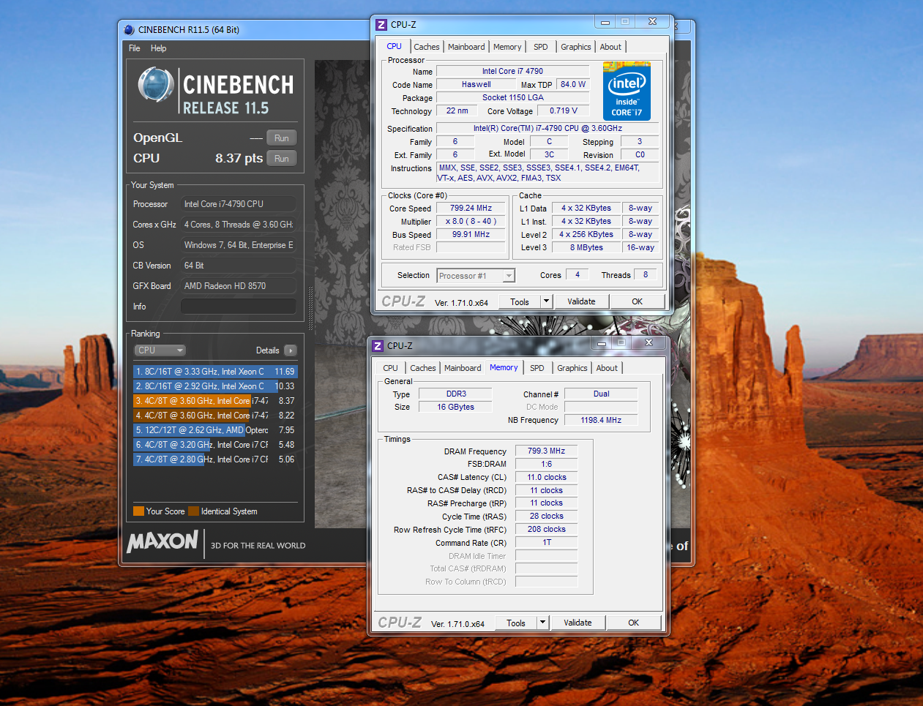Open the Processor #1 selection dropdown
This screenshot has width=923, height=706.
pos(476,276)
